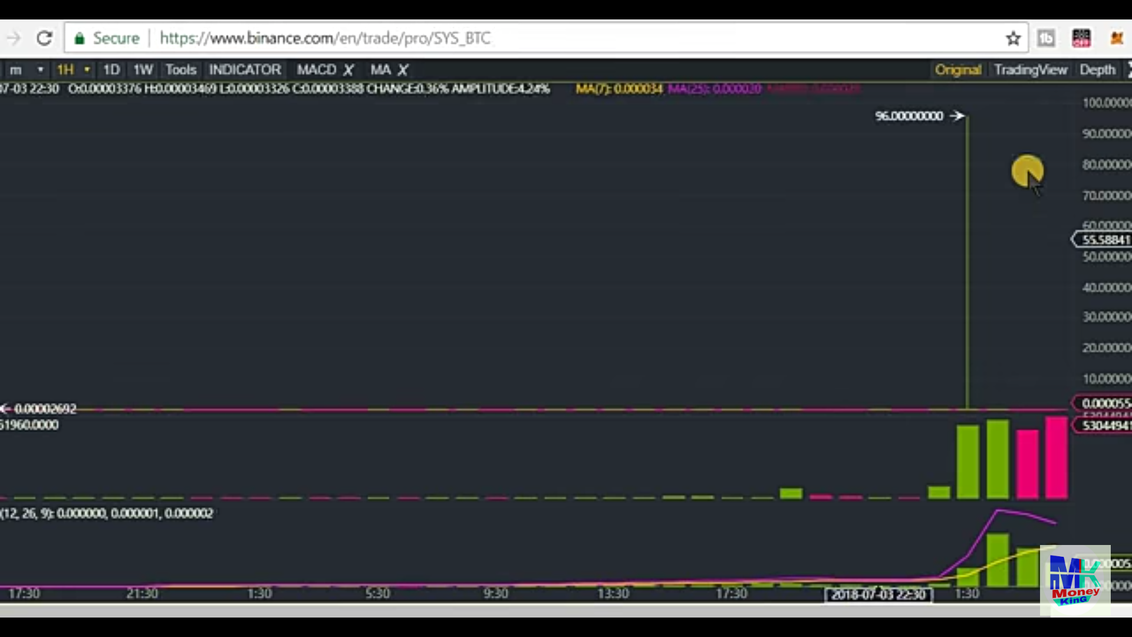Switch to the Depth chart tab
This screenshot has height=637, width=1132.
click(1097, 70)
